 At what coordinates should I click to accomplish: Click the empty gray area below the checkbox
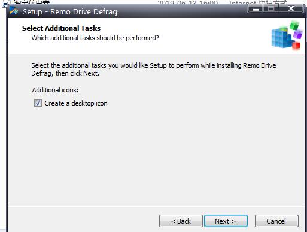pos(156,156)
